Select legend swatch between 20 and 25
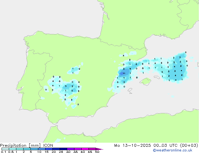Screen dimensions: 199x153 coord(56,149)
